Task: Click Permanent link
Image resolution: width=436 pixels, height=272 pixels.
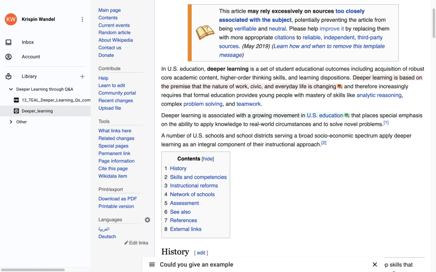Action: (114, 153)
